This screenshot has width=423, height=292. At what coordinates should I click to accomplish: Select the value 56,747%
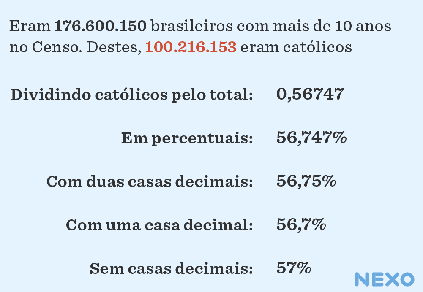tap(311, 138)
